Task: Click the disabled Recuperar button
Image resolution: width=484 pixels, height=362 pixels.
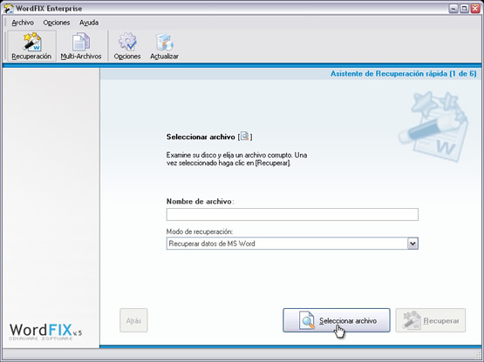Action: (431, 320)
